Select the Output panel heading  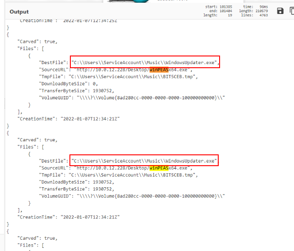tap(19, 12)
